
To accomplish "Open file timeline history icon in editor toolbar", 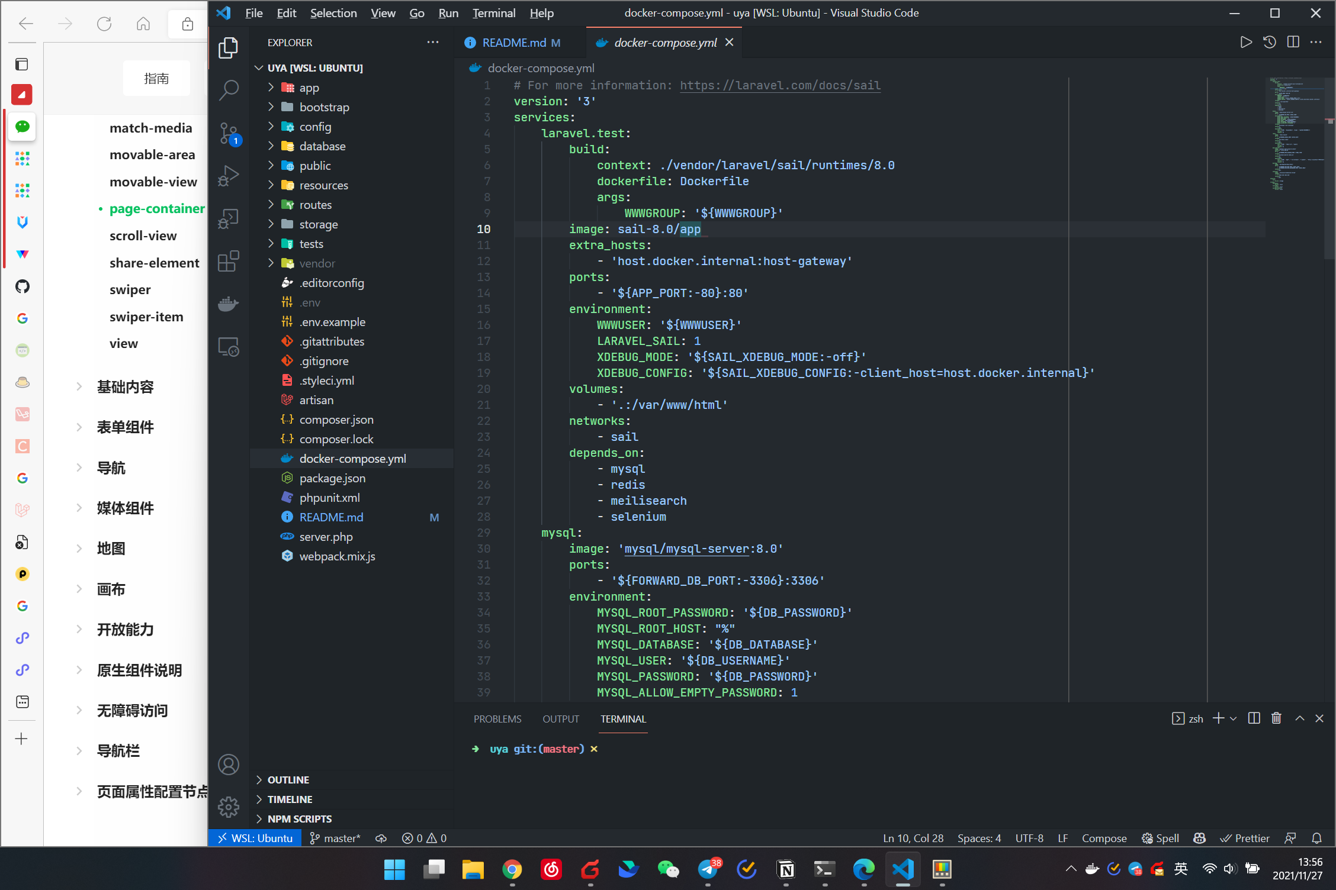I will pyautogui.click(x=1270, y=42).
